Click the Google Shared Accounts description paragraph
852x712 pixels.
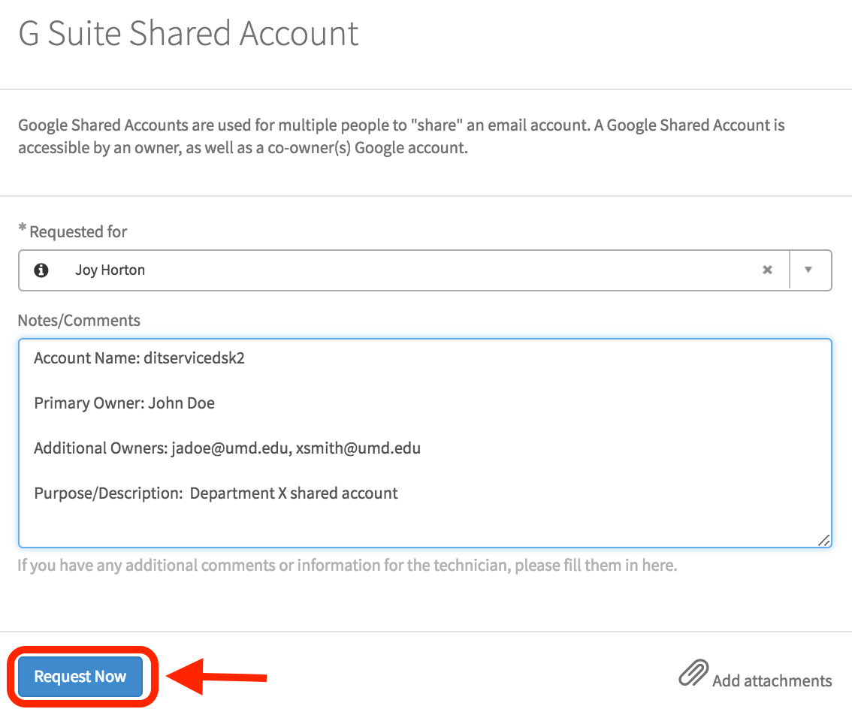click(x=401, y=136)
